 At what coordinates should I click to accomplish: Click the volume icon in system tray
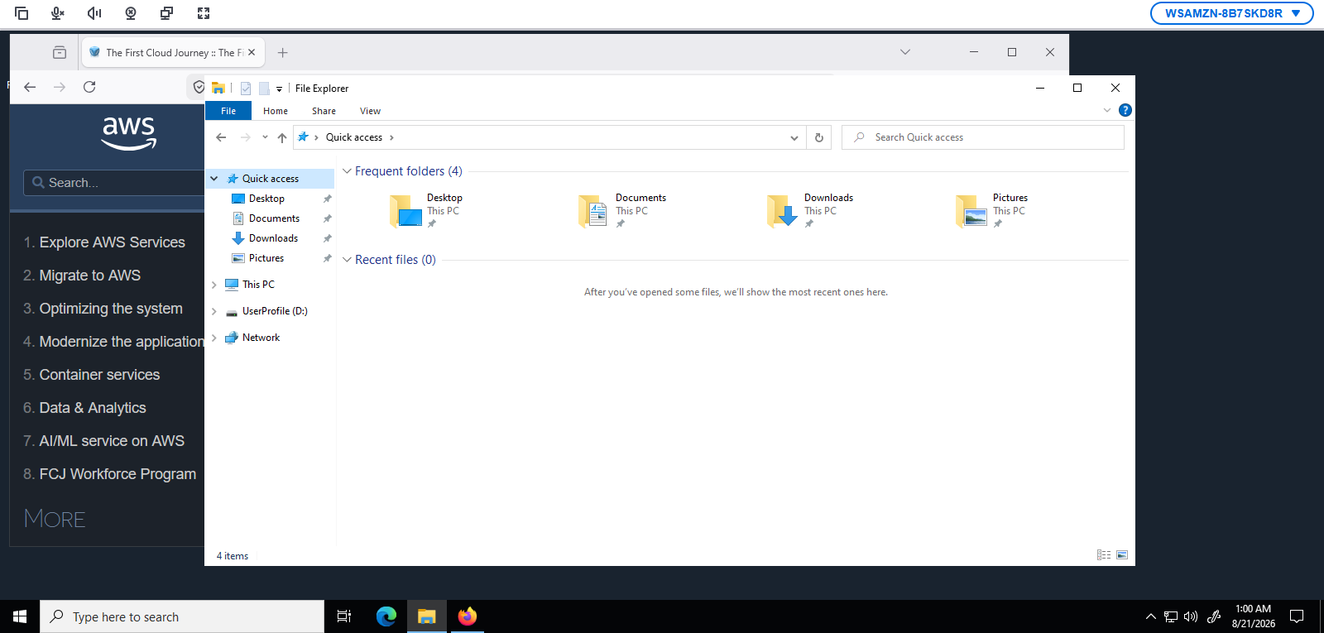[x=1191, y=616]
